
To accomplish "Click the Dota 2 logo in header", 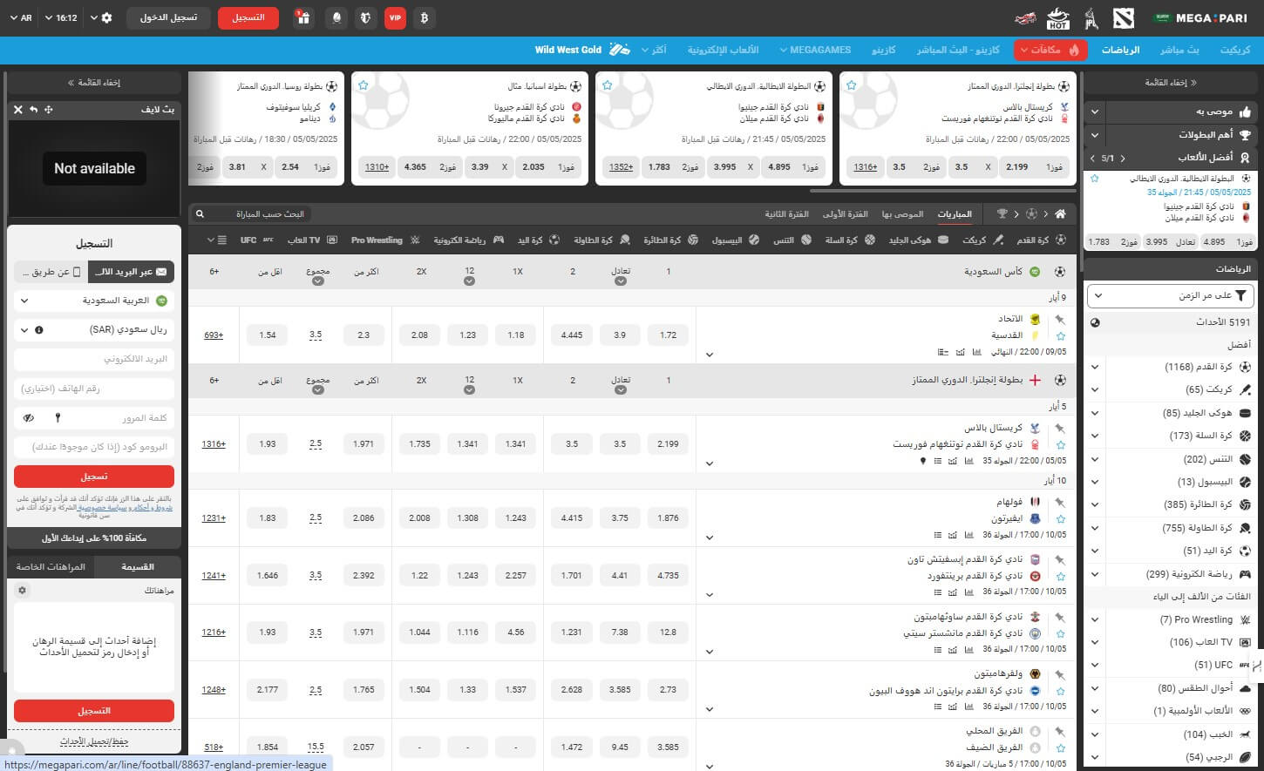I will pyautogui.click(x=1123, y=17).
